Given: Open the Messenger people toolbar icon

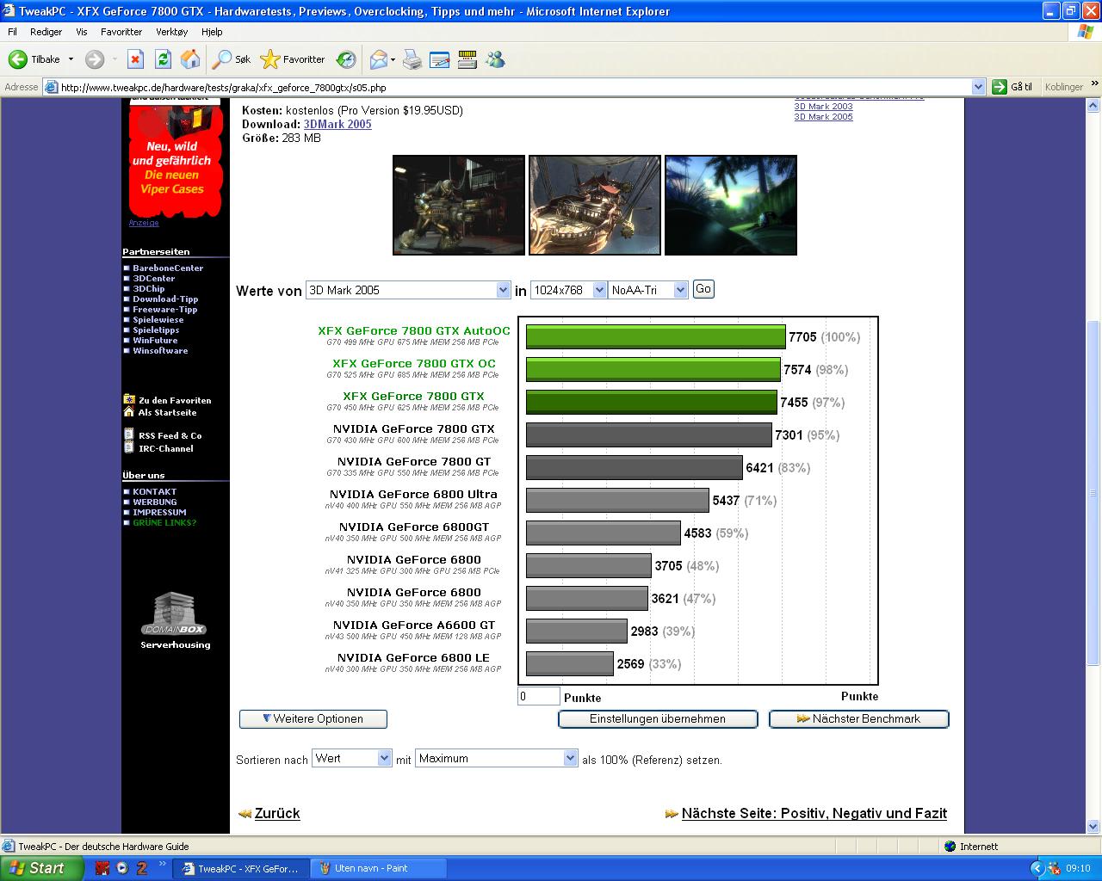Looking at the screenshot, I should (495, 59).
